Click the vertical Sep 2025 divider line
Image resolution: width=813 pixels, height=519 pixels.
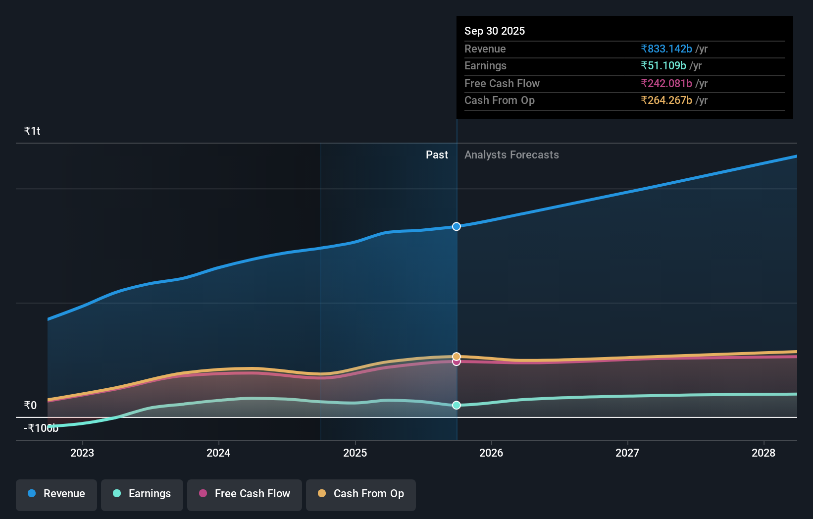point(457,297)
